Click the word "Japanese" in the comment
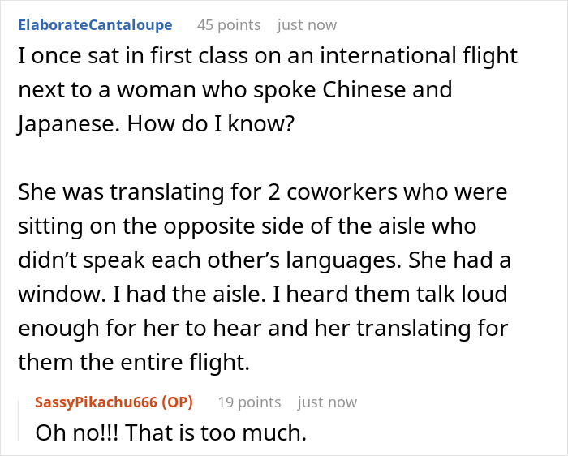Image resolution: width=568 pixels, height=456 pixels. coord(58,123)
